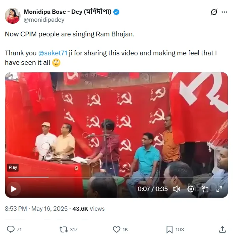Open the three-dot more options menu
This screenshot has height=238, width=233.
click(224, 12)
